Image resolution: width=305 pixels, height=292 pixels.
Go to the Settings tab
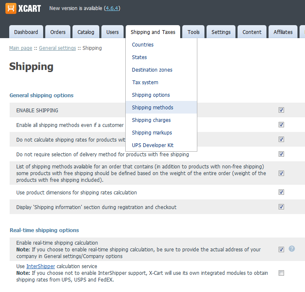[221, 32]
